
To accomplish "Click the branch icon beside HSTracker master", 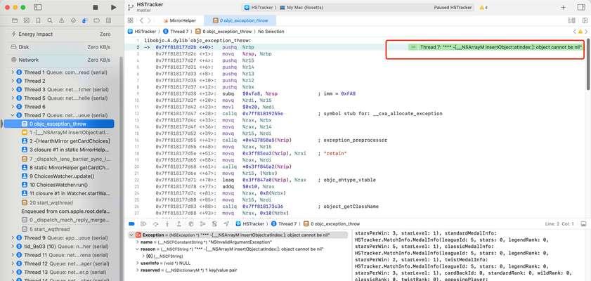I will [x=131, y=7].
